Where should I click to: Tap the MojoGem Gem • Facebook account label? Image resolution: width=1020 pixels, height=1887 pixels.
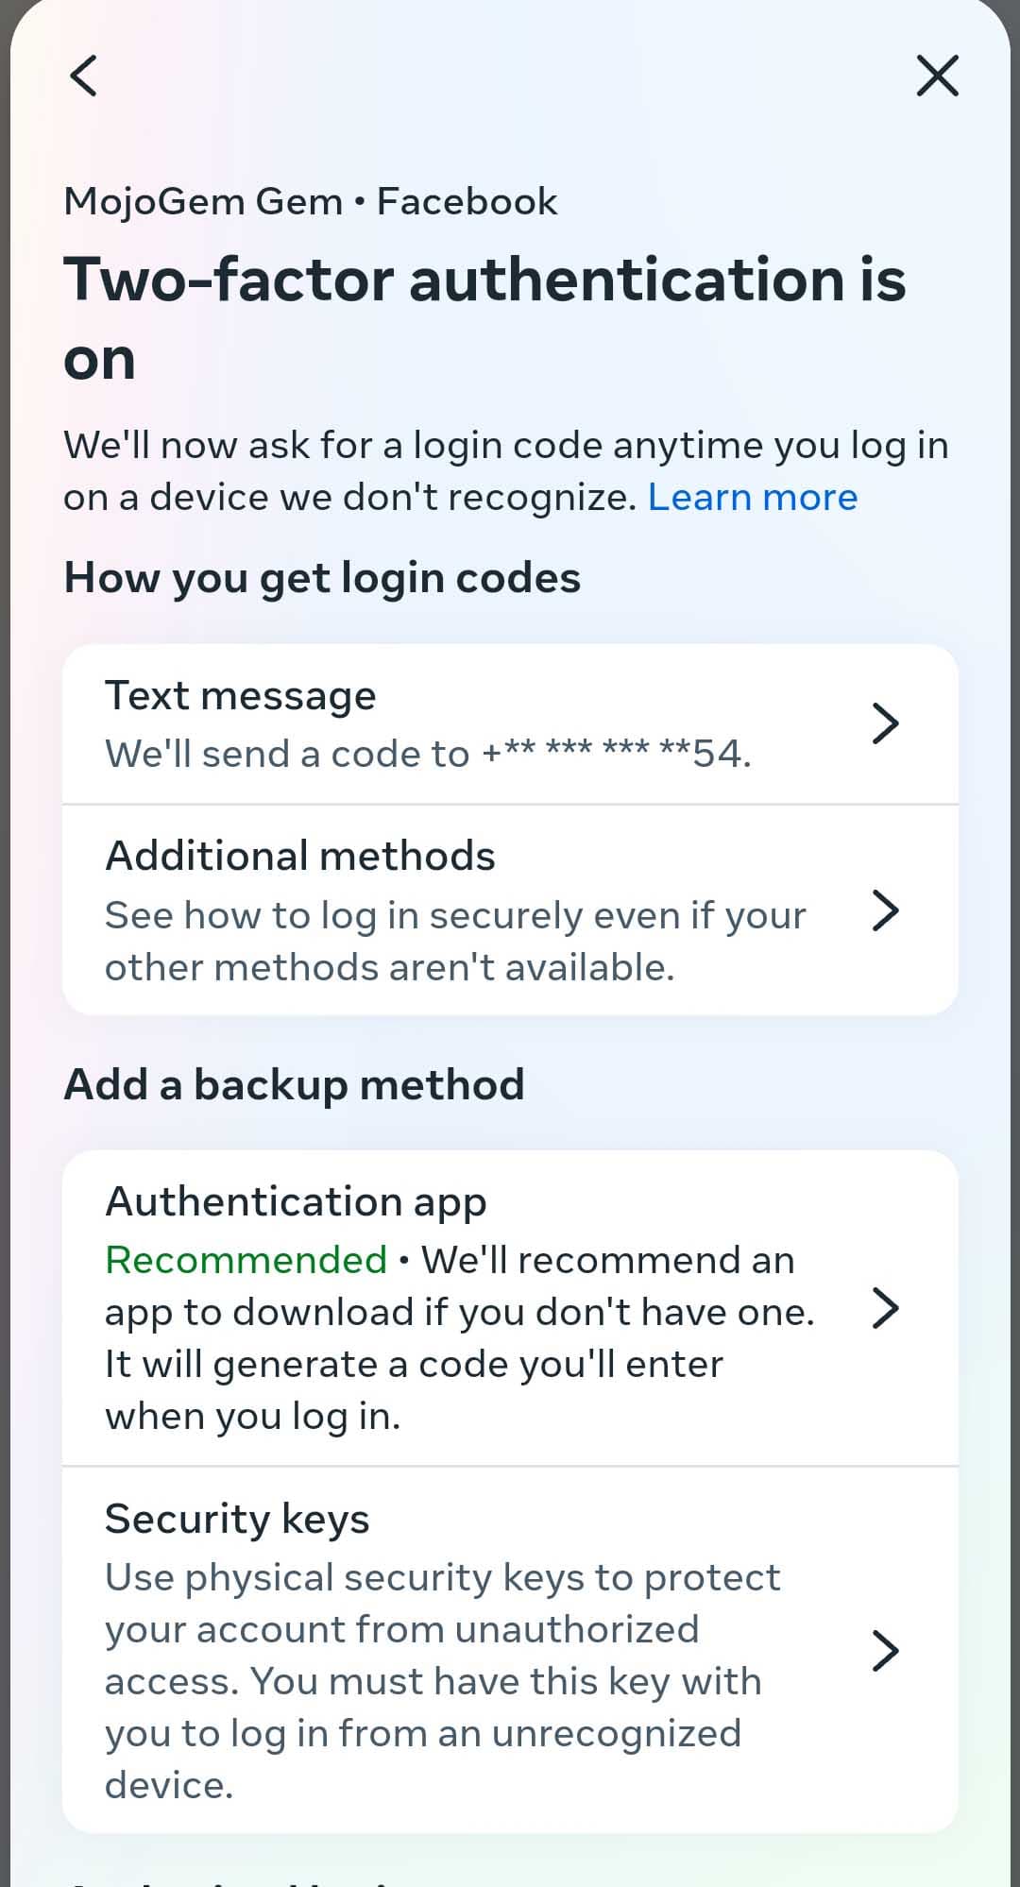click(x=310, y=202)
